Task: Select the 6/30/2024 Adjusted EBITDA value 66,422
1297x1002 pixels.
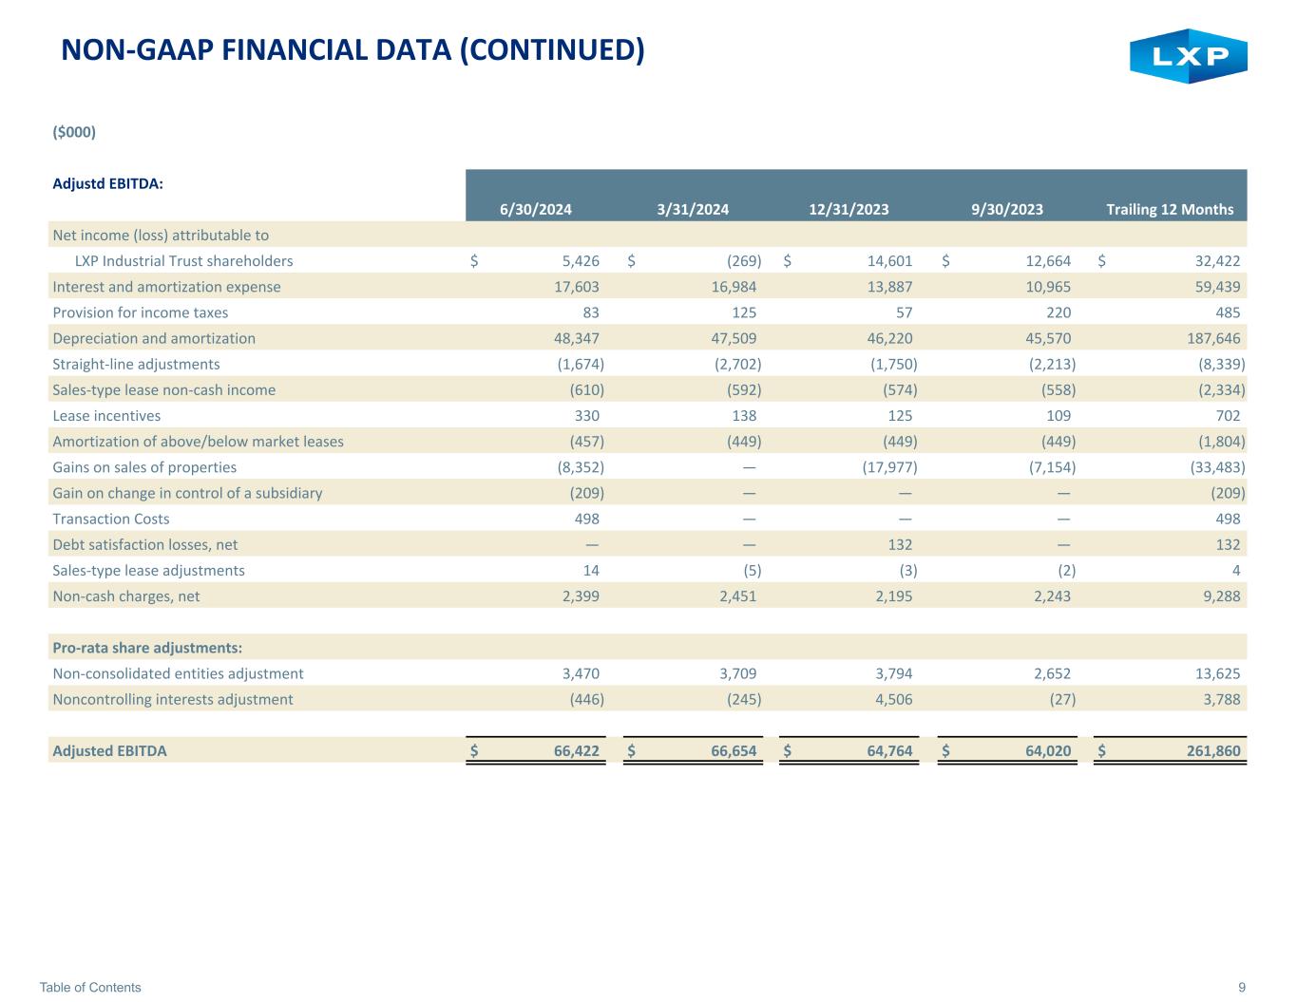Action: (576, 751)
